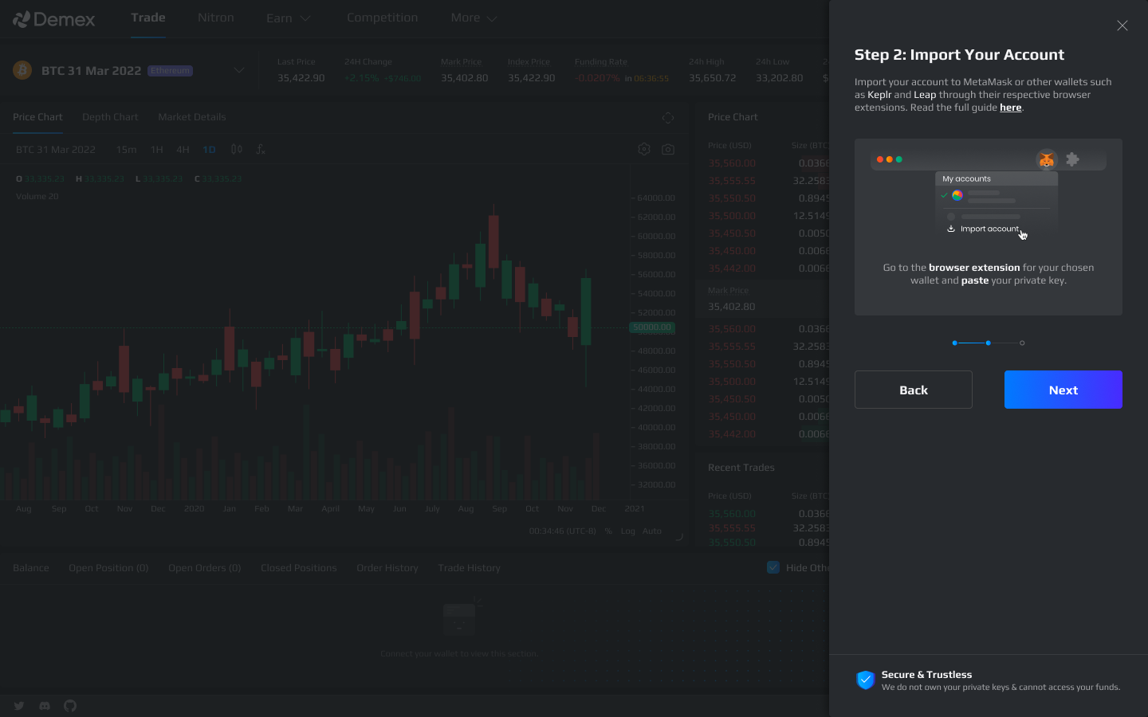
Task: Expand the Earn dropdown menu
Action: [x=288, y=18]
